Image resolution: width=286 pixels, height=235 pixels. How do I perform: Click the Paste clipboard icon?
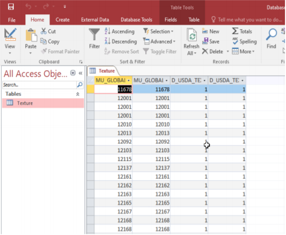(x=31, y=35)
